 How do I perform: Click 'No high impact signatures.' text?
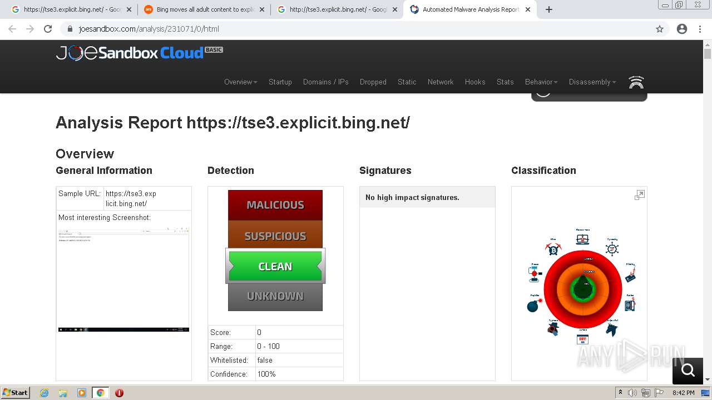pos(412,197)
